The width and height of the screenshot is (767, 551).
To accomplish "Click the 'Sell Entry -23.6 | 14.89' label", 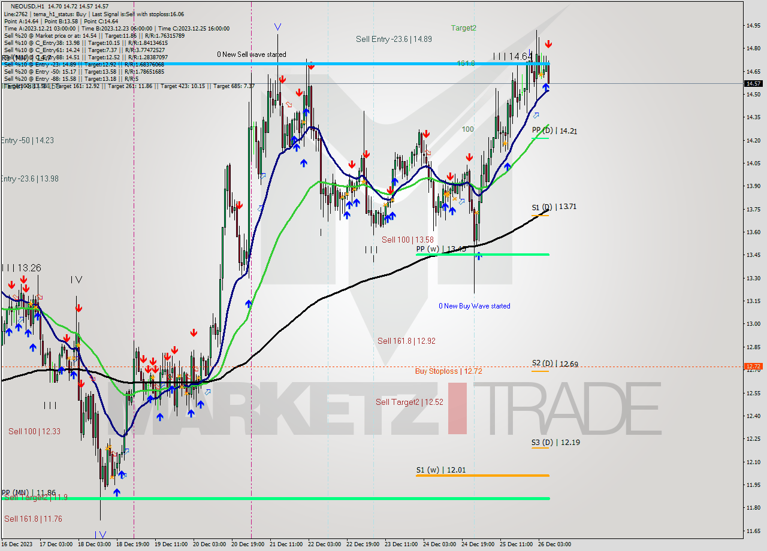I will (x=394, y=39).
